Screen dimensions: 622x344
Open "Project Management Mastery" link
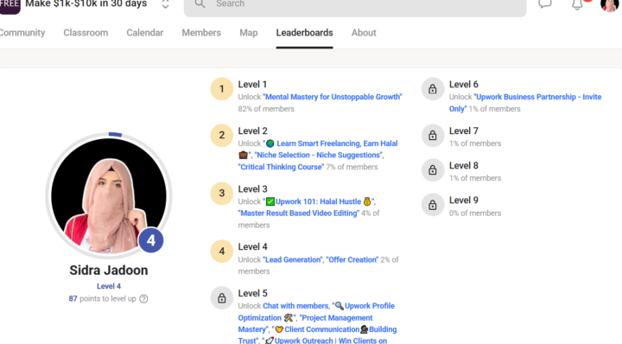(306, 323)
